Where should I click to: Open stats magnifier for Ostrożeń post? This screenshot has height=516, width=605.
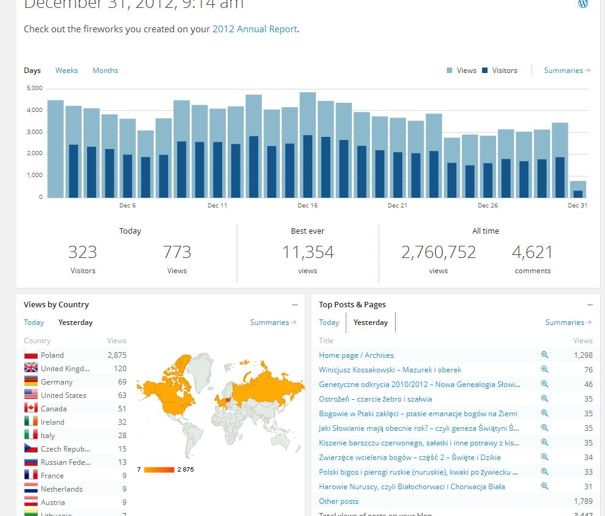pyautogui.click(x=545, y=399)
